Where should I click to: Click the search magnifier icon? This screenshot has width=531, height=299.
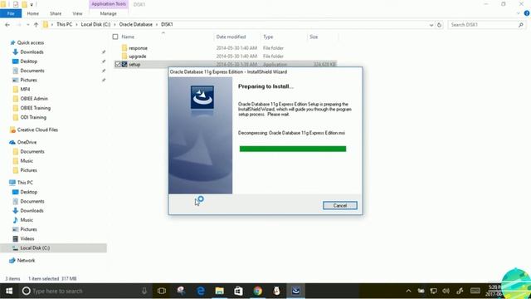(521, 25)
